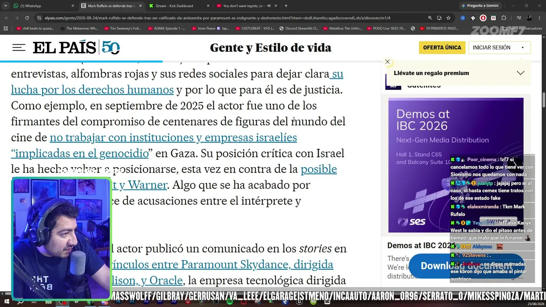Image resolution: width=546 pixels, height=307 pixels.
Task: Open the Chrome three-dot menu
Action: [540, 18]
